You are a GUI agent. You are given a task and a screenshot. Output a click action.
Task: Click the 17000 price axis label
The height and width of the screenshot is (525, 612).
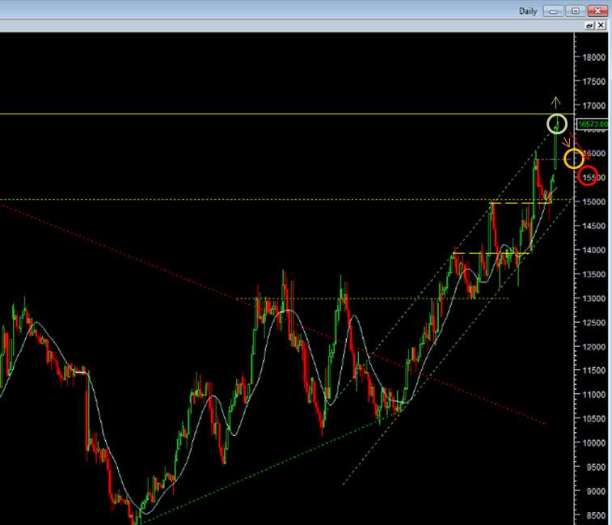click(593, 106)
